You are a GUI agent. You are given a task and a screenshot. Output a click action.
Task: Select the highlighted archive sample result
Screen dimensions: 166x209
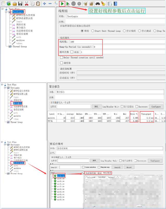click(x=61, y=176)
